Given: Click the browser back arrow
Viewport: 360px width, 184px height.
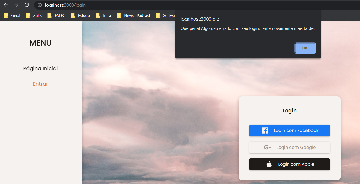Looking at the screenshot, I should point(6,5).
